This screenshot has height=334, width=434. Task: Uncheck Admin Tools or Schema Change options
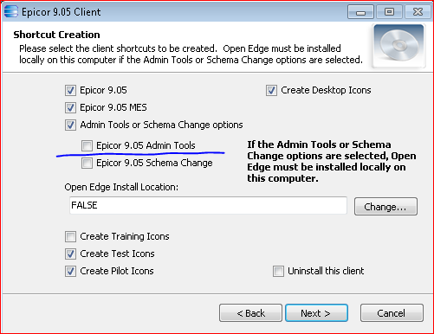click(70, 125)
